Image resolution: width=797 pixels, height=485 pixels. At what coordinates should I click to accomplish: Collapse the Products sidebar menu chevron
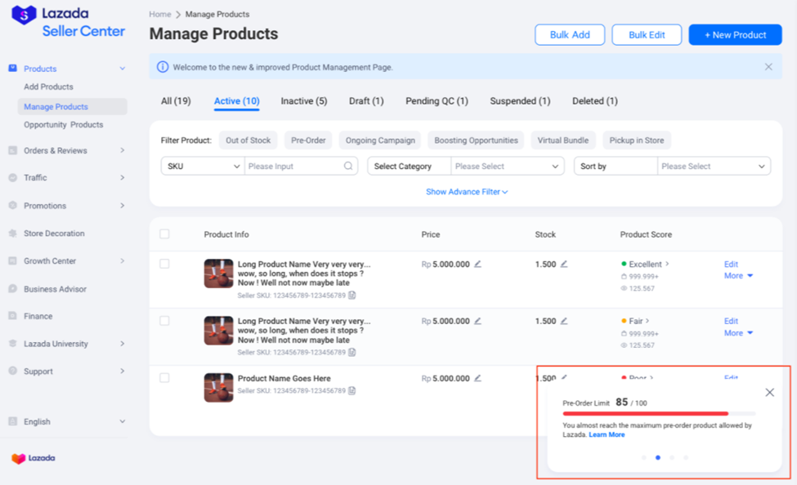pos(123,69)
